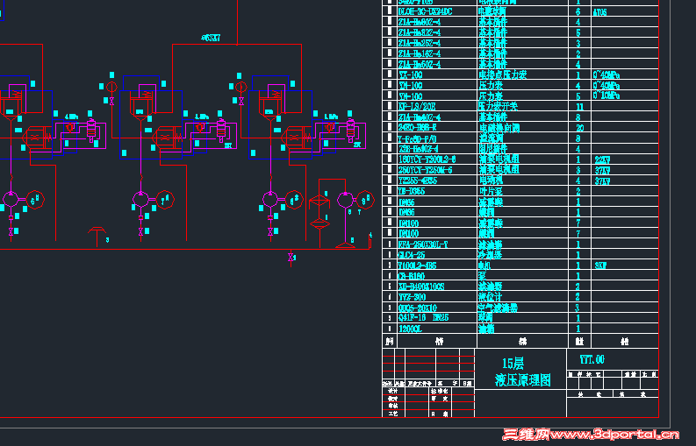Select the 电动机 name cell
Viewport: 696px width, 446px height.
(x=491, y=181)
